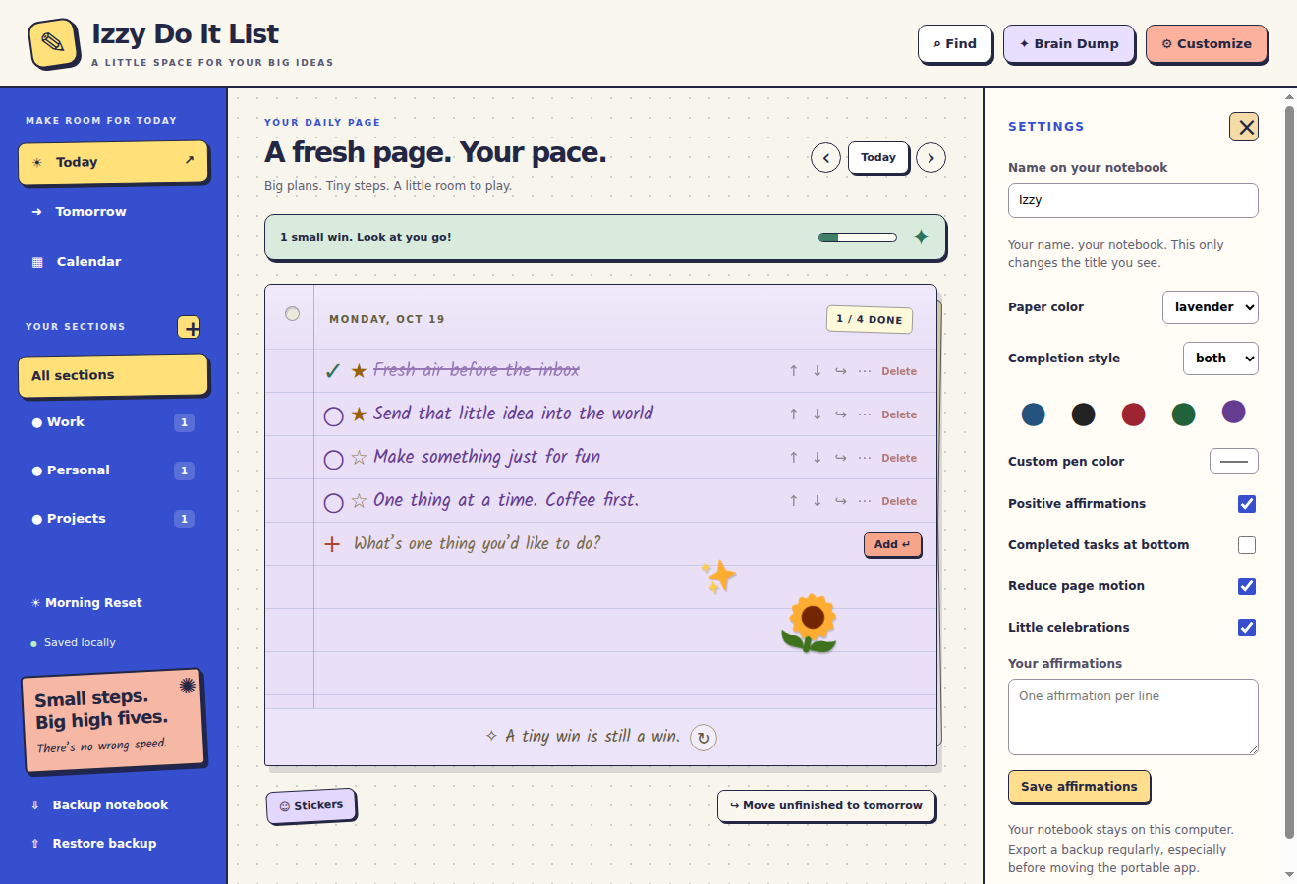
Task: Uncheck completed task 'Fresh air before the inbox'
Action: pyautogui.click(x=333, y=371)
